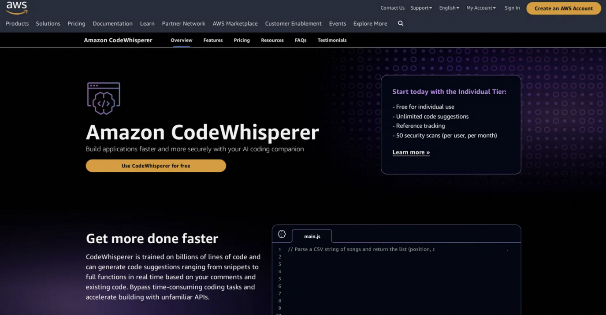Click the brain icon beside main.js tab
Screen dimensions: 606x315
(x=282, y=234)
